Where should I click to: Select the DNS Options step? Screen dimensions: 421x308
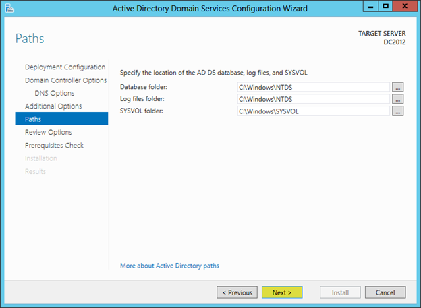[55, 93]
